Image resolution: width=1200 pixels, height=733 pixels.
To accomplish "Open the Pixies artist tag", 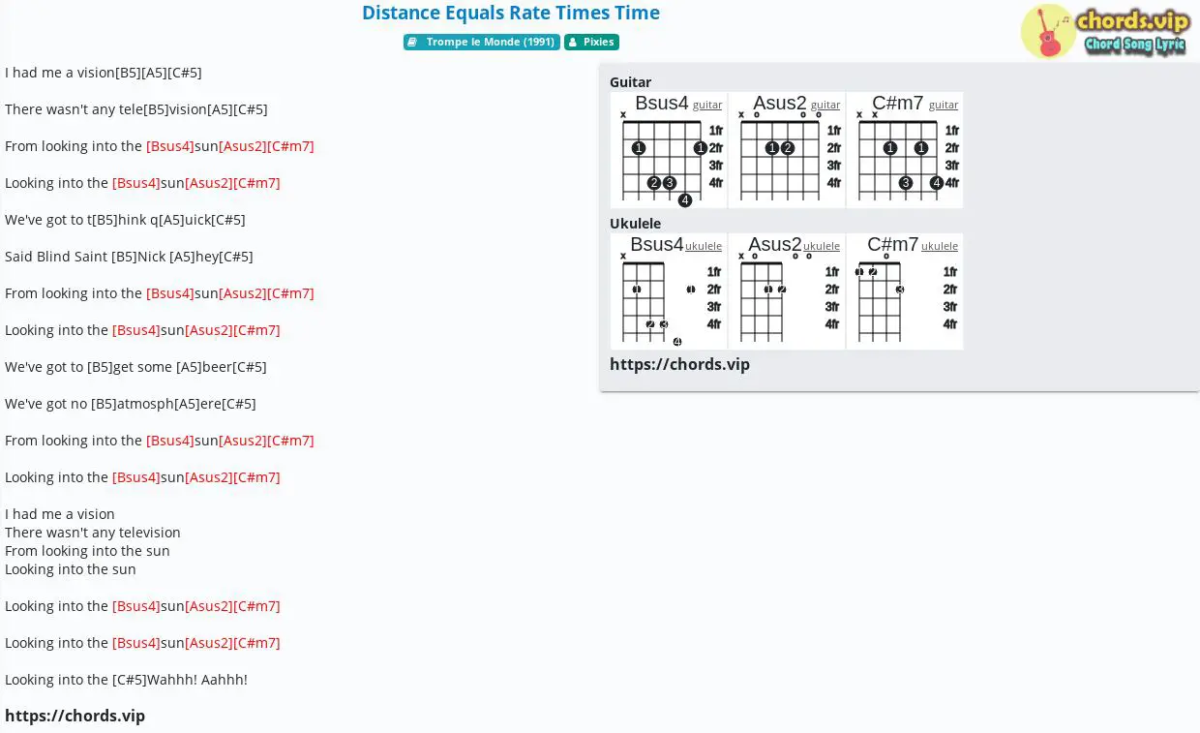I will pyautogui.click(x=591, y=43).
